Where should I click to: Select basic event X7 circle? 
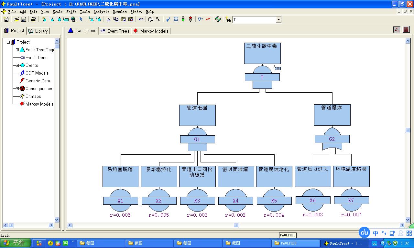click(x=351, y=200)
